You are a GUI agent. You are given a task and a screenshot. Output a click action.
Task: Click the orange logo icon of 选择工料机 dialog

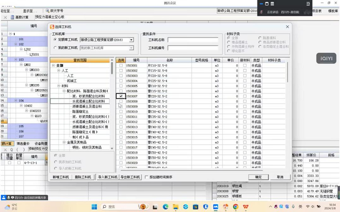52,26
